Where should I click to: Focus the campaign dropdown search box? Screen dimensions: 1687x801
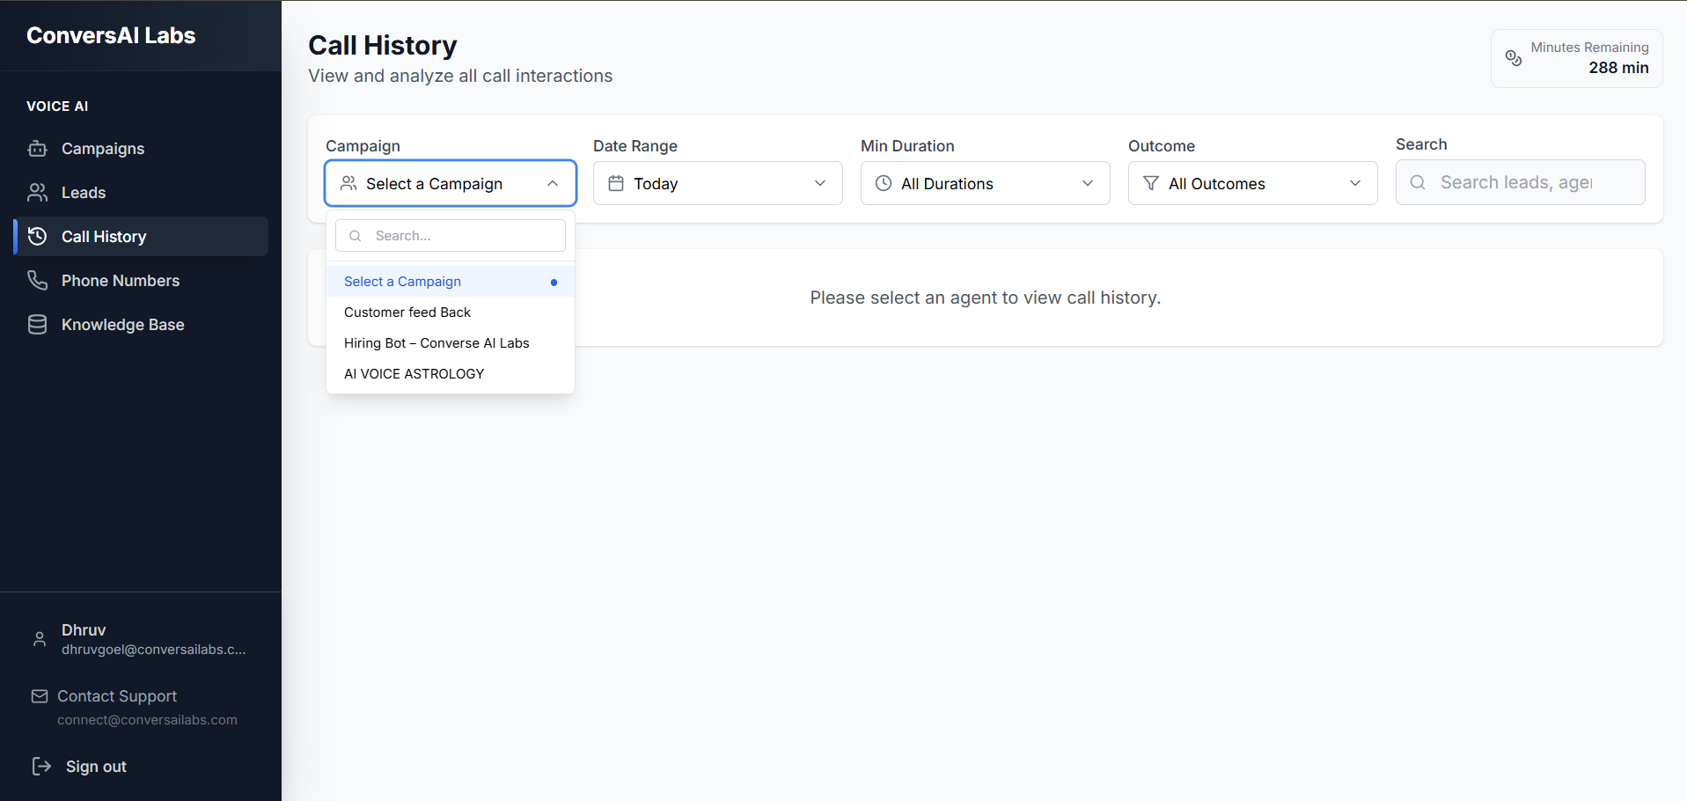451,236
